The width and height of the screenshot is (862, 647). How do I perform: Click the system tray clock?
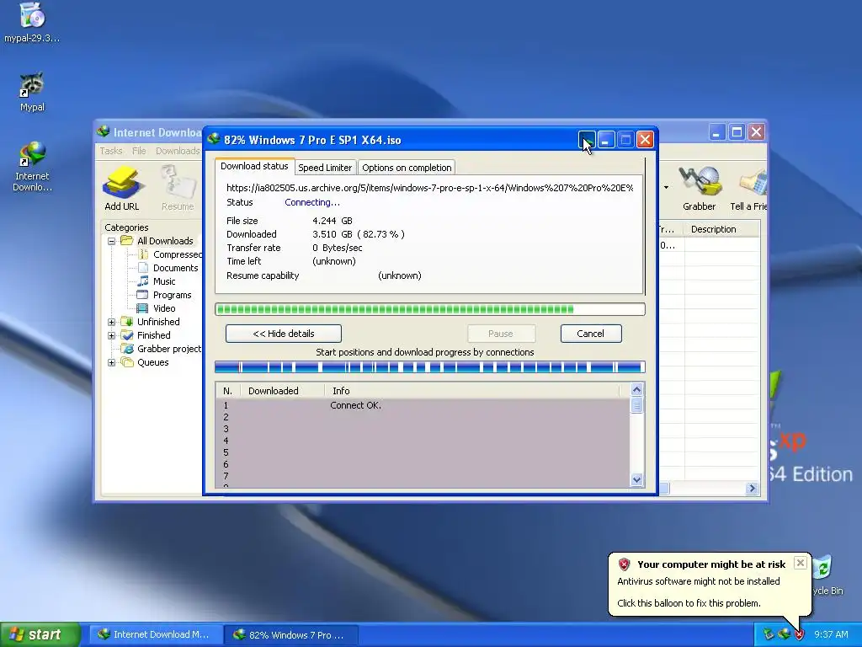pos(831,634)
